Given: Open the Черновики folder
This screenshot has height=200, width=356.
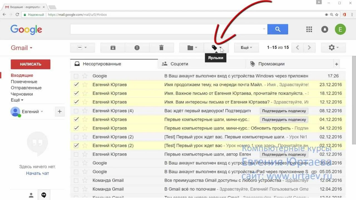Looking at the screenshot, I should coord(22,94).
